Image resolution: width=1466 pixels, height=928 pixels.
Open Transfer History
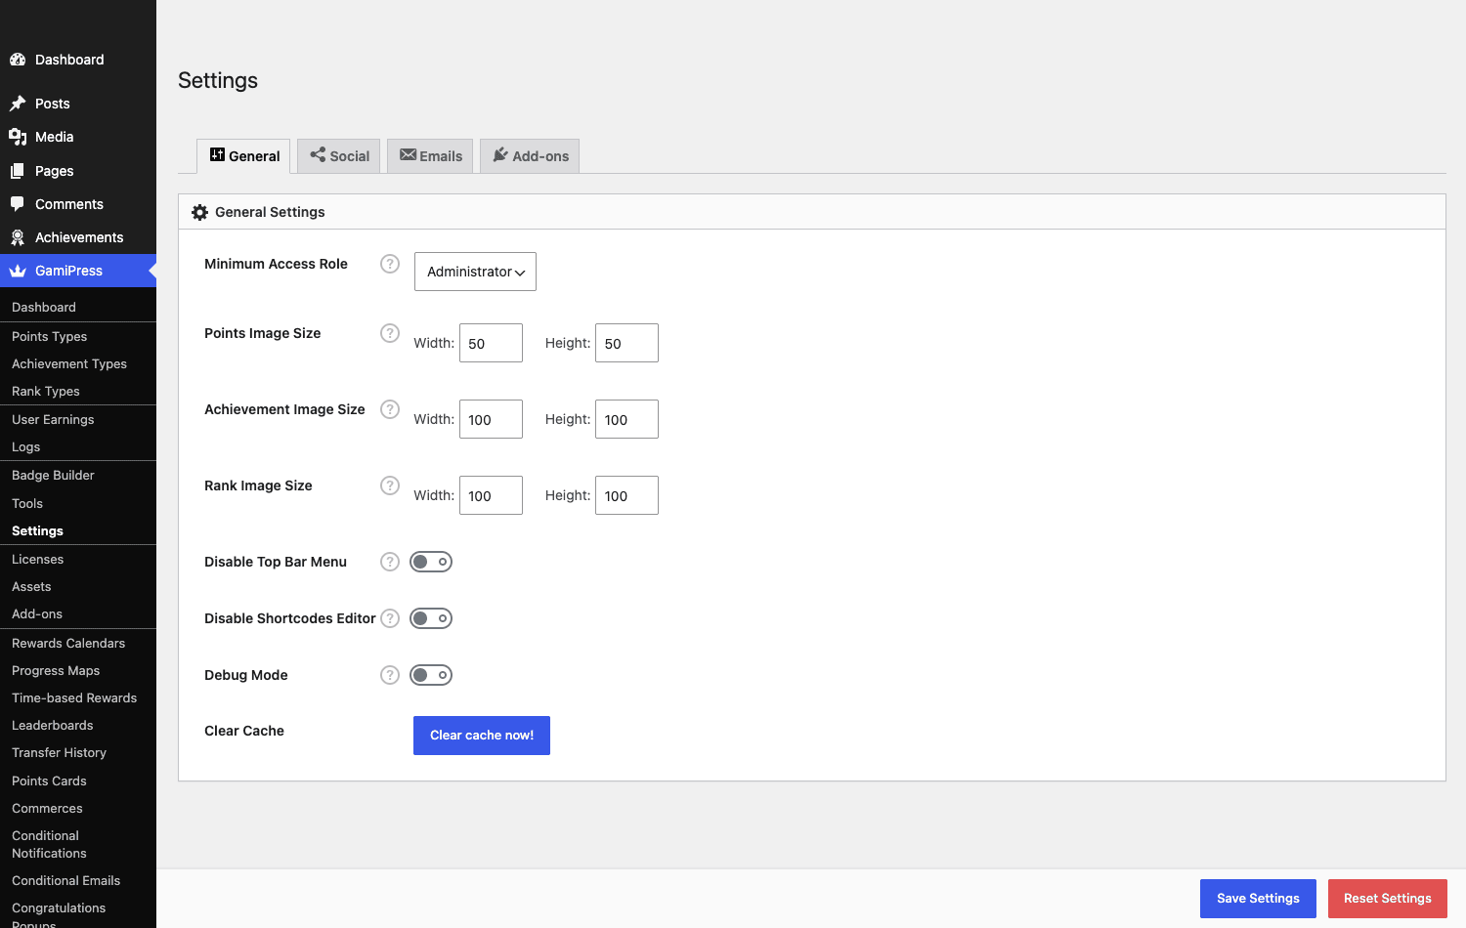[x=78, y=752]
